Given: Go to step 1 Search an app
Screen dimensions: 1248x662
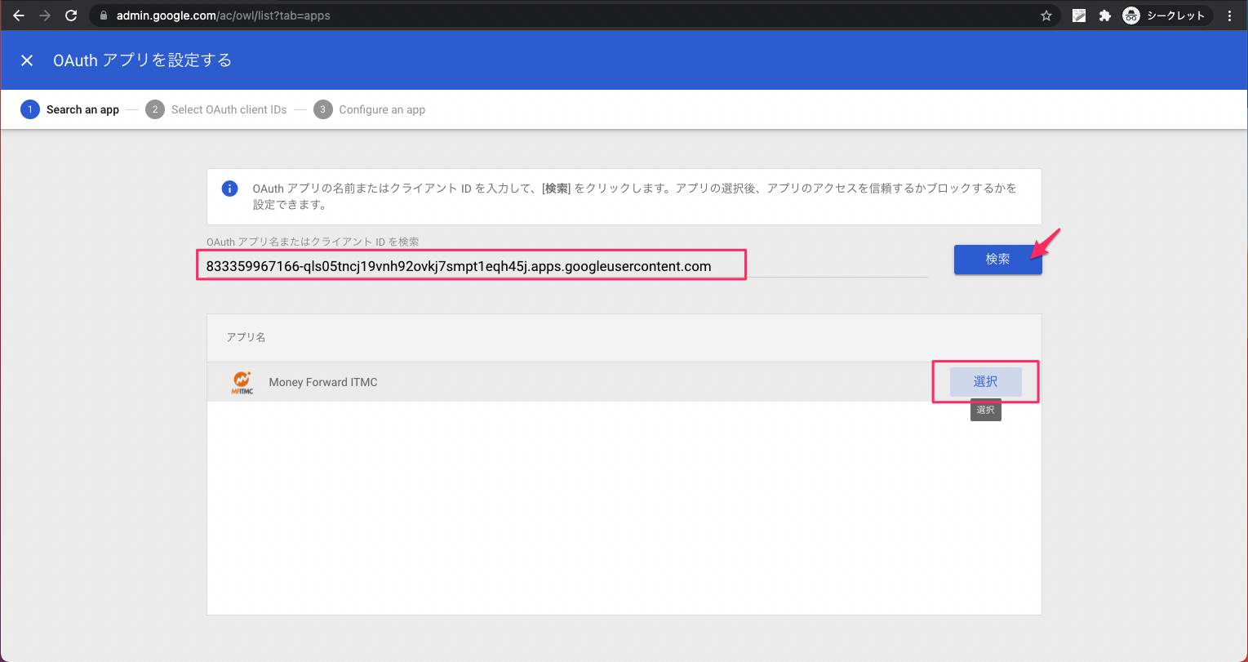Looking at the screenshot, I should pos(70,109).
